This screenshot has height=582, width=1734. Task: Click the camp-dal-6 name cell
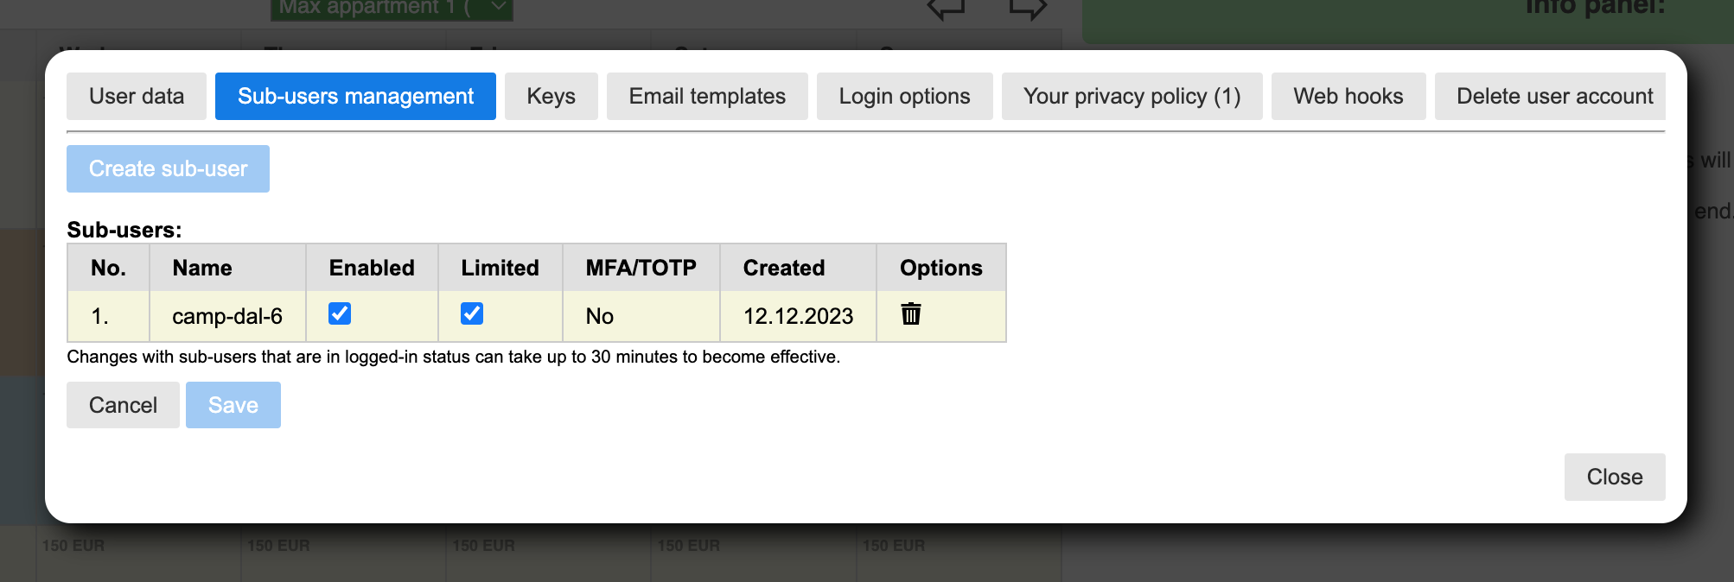[x=227, y=316]
